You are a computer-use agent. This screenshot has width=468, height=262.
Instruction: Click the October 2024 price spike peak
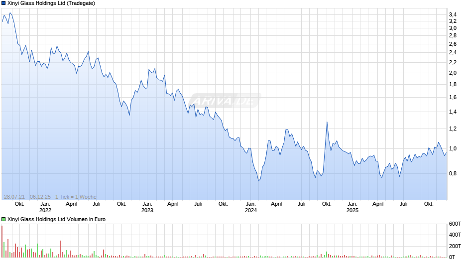click(327, 122)
